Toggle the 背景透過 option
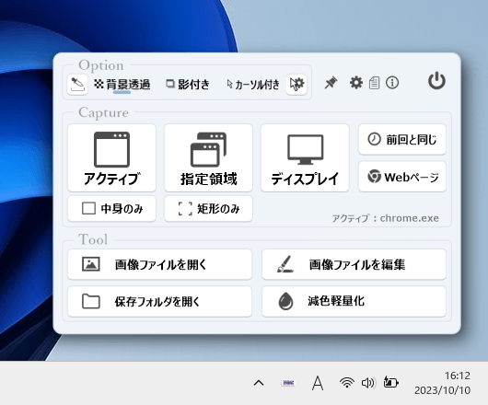Image resolution: width=488 pixels, height=405 pixels. 122,85
